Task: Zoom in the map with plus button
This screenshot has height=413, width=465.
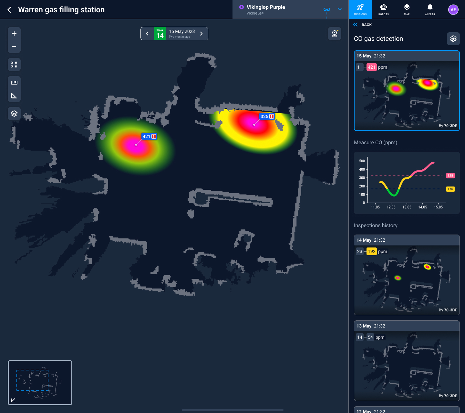Action: [x=14, y=34]
